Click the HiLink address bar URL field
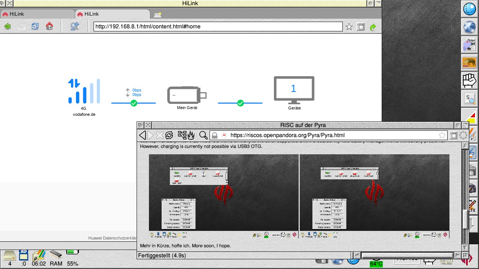Image resolution: width=479 pixels, height=269 pixels. tap(218, 27)
